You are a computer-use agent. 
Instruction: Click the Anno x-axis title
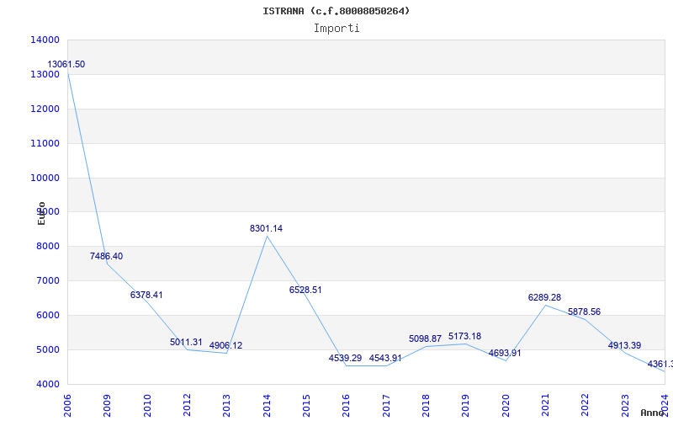click(652, 413)
